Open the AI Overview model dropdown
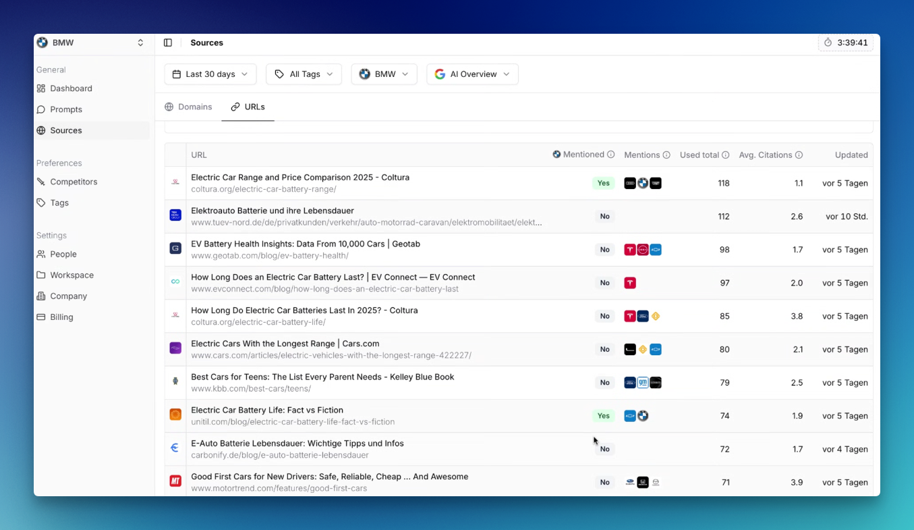 (x=473, y=74)
